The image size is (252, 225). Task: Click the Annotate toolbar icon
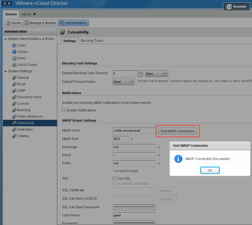point(229,7)
